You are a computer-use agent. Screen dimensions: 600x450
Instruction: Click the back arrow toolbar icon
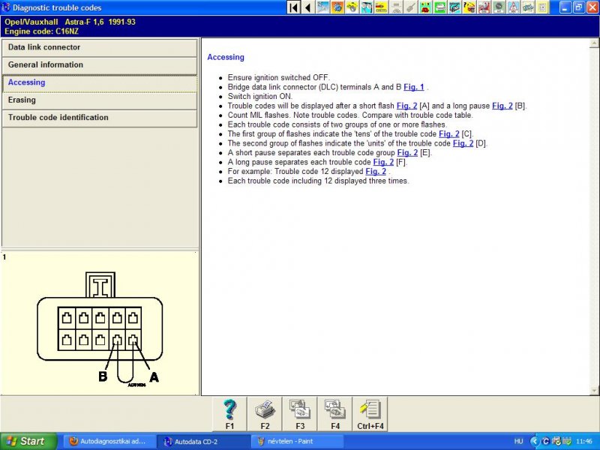click(307, 7)
